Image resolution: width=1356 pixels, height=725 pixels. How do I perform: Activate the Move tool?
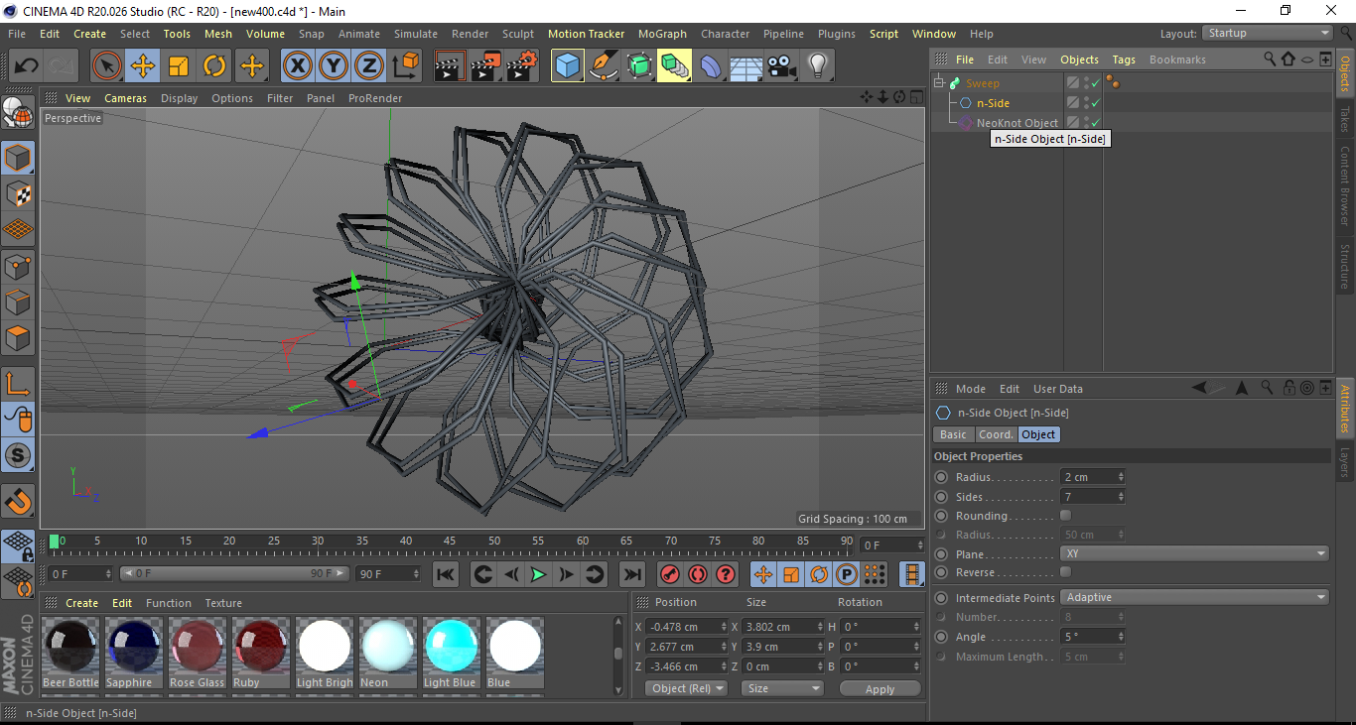(x=143, y=66)
